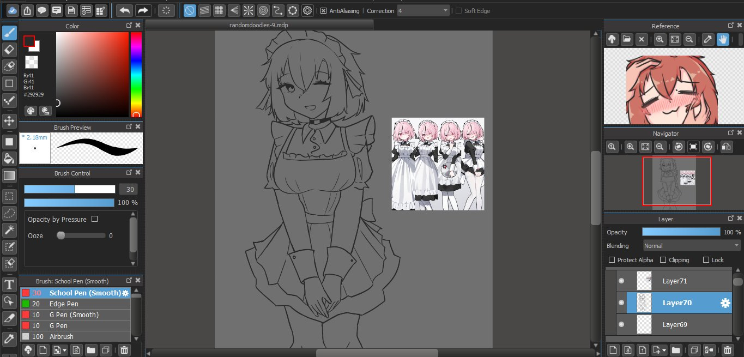
Task: Select the Airbrush from brush list
Action: click(61, 336)
